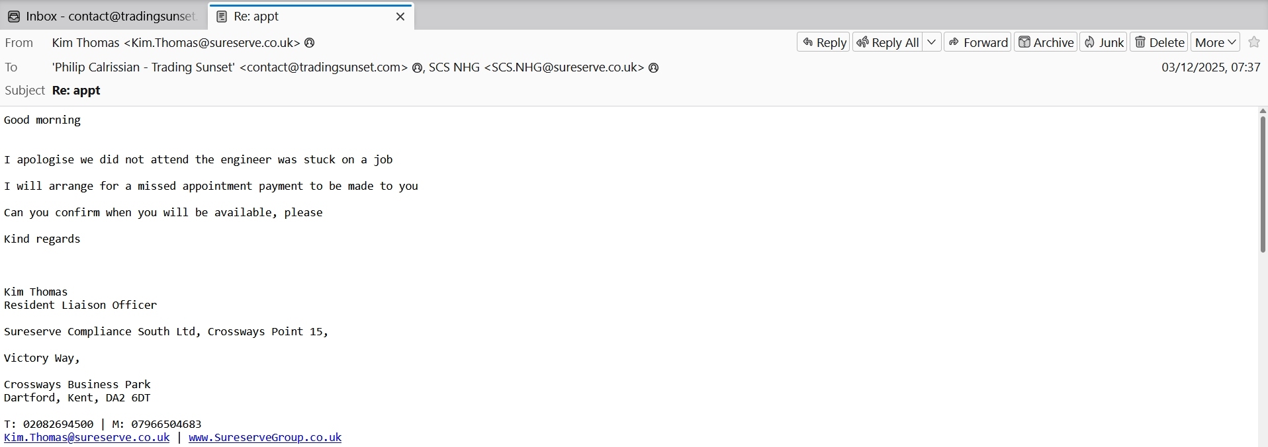Viewport: 1268px width, 447px height.
Task: Open the www.SureserveGroup.co.uk link
Action: coord(265,437)
